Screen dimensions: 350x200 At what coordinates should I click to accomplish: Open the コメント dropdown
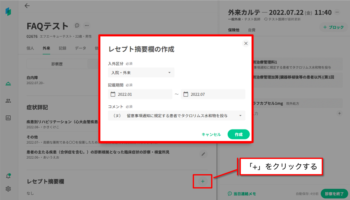(177, 116)
